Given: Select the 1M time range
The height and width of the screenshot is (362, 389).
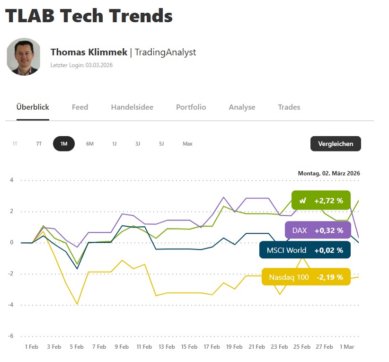Looking at the screenshot, I should tap(64, 144).
